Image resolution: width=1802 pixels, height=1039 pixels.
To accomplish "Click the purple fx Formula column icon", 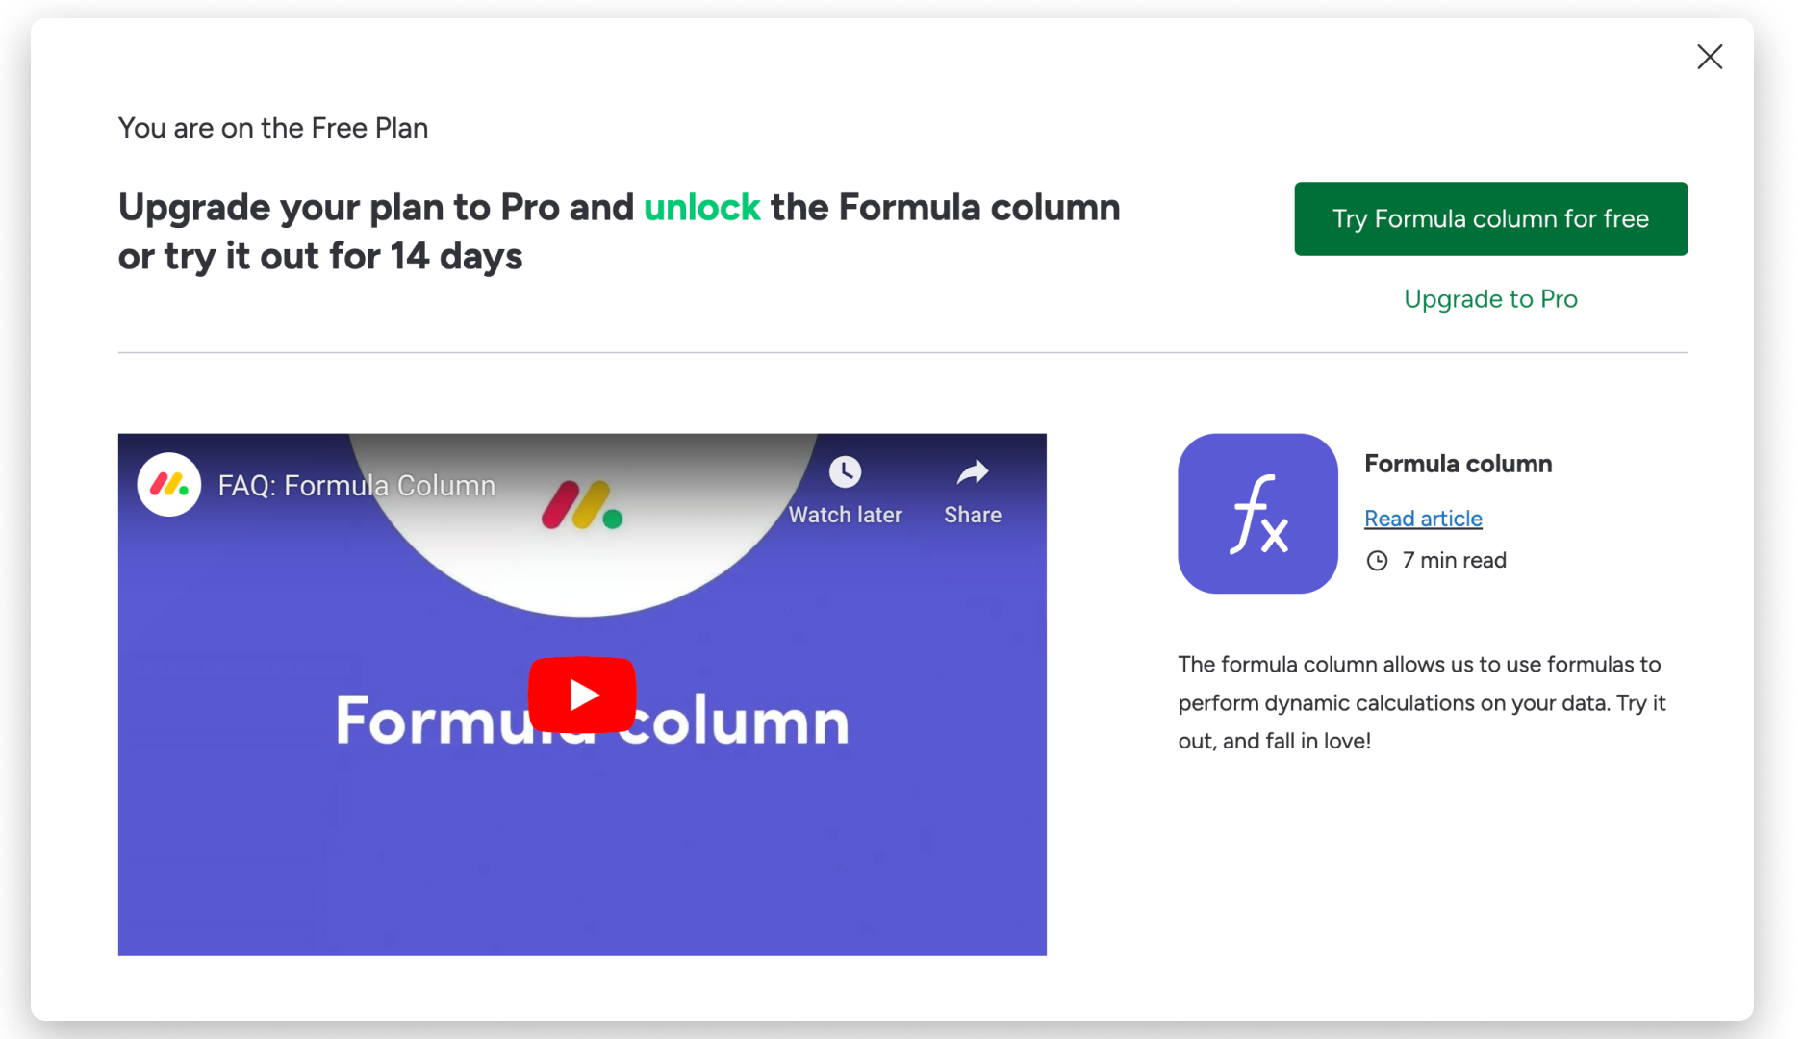I will pyautogui.click(x=1257, y=514).
